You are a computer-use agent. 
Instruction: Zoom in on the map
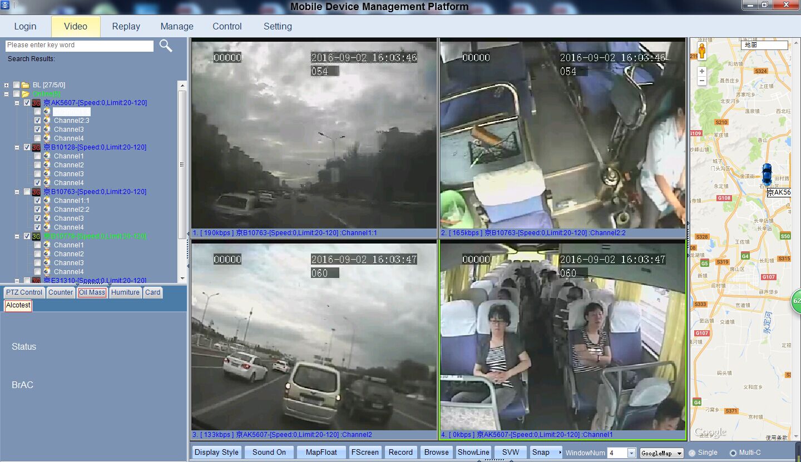point(702,71)
